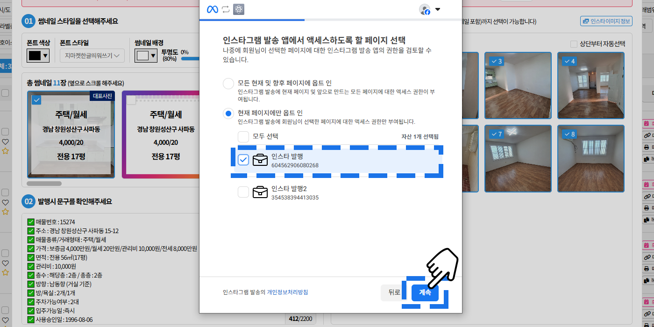Open the account menu arrow beside the avatar

tap(438, 9)
